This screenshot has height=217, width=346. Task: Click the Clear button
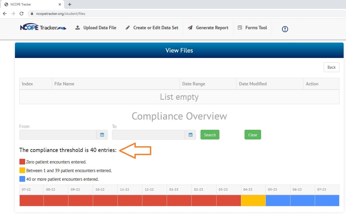pos(252,134)
